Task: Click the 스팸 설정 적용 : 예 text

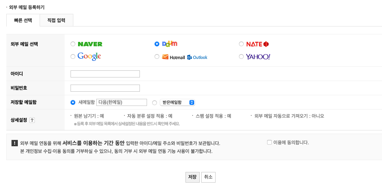Action: click(x=214, y=116)
